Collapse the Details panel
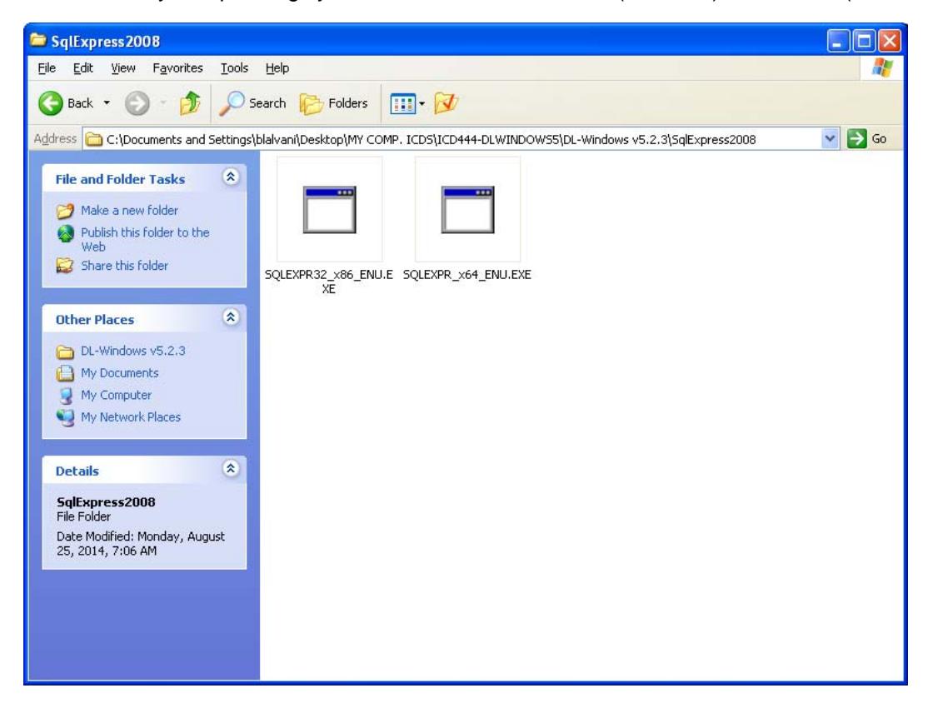 [x=231, y=469]
